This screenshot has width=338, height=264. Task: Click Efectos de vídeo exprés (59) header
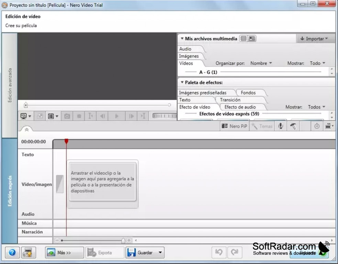tap(229, 114)
